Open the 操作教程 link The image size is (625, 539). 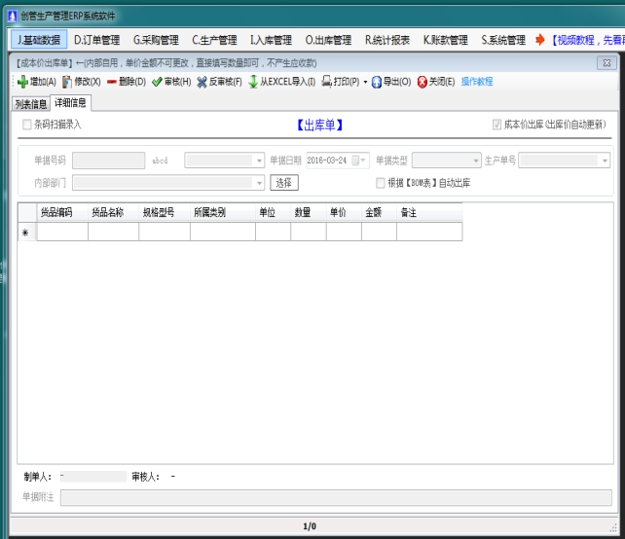pyautogui.click(x=477, y=83)
